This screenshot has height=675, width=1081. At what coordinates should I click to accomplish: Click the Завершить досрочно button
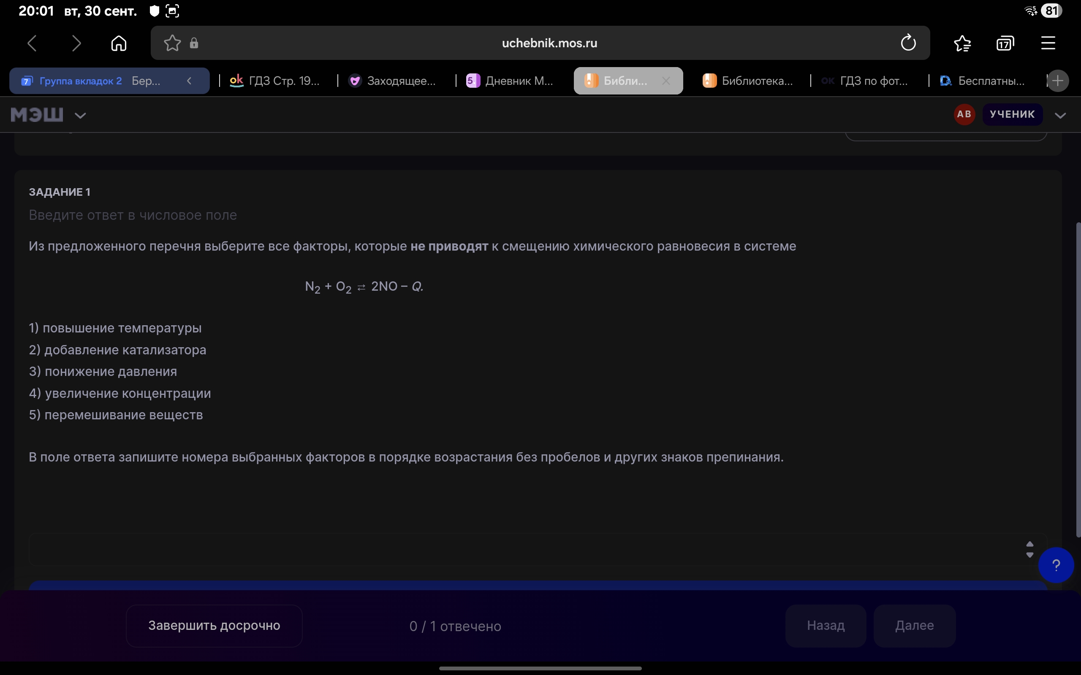214,626
